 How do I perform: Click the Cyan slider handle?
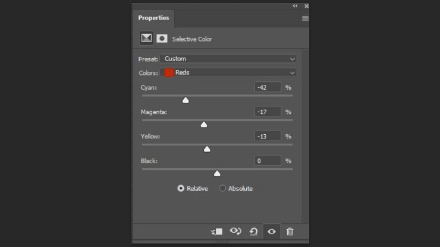click(x=186, y=100)
